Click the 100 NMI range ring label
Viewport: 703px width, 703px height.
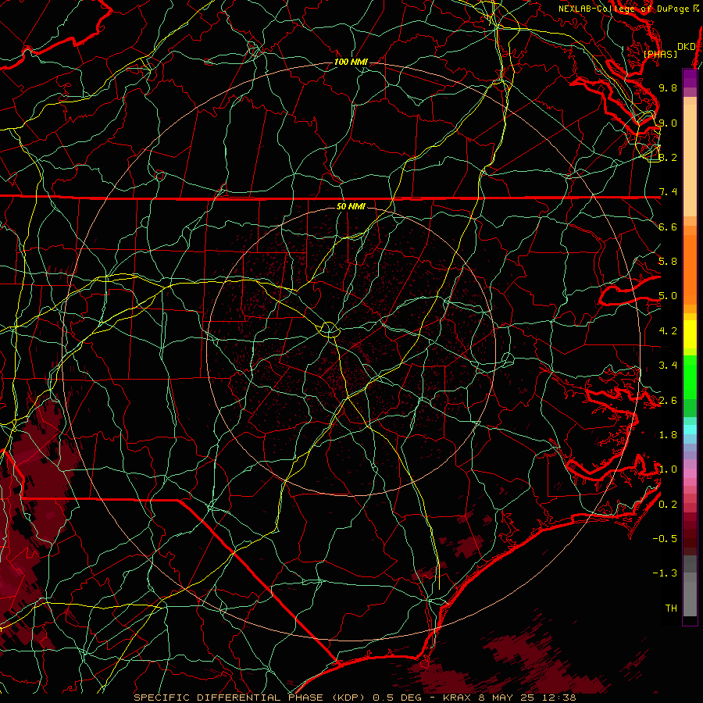(x=351, y=62)
